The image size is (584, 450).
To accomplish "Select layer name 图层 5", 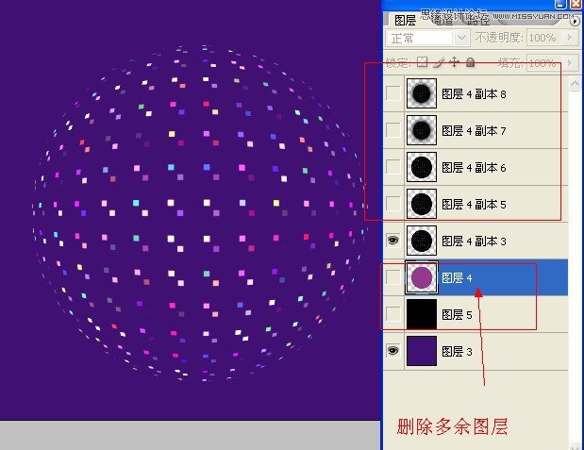I will [457, 315].
